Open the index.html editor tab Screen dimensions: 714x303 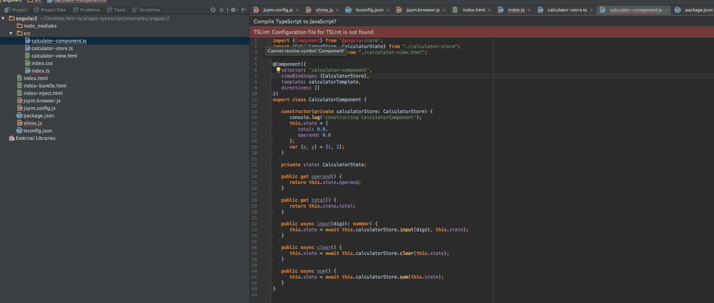click(470, 10)
